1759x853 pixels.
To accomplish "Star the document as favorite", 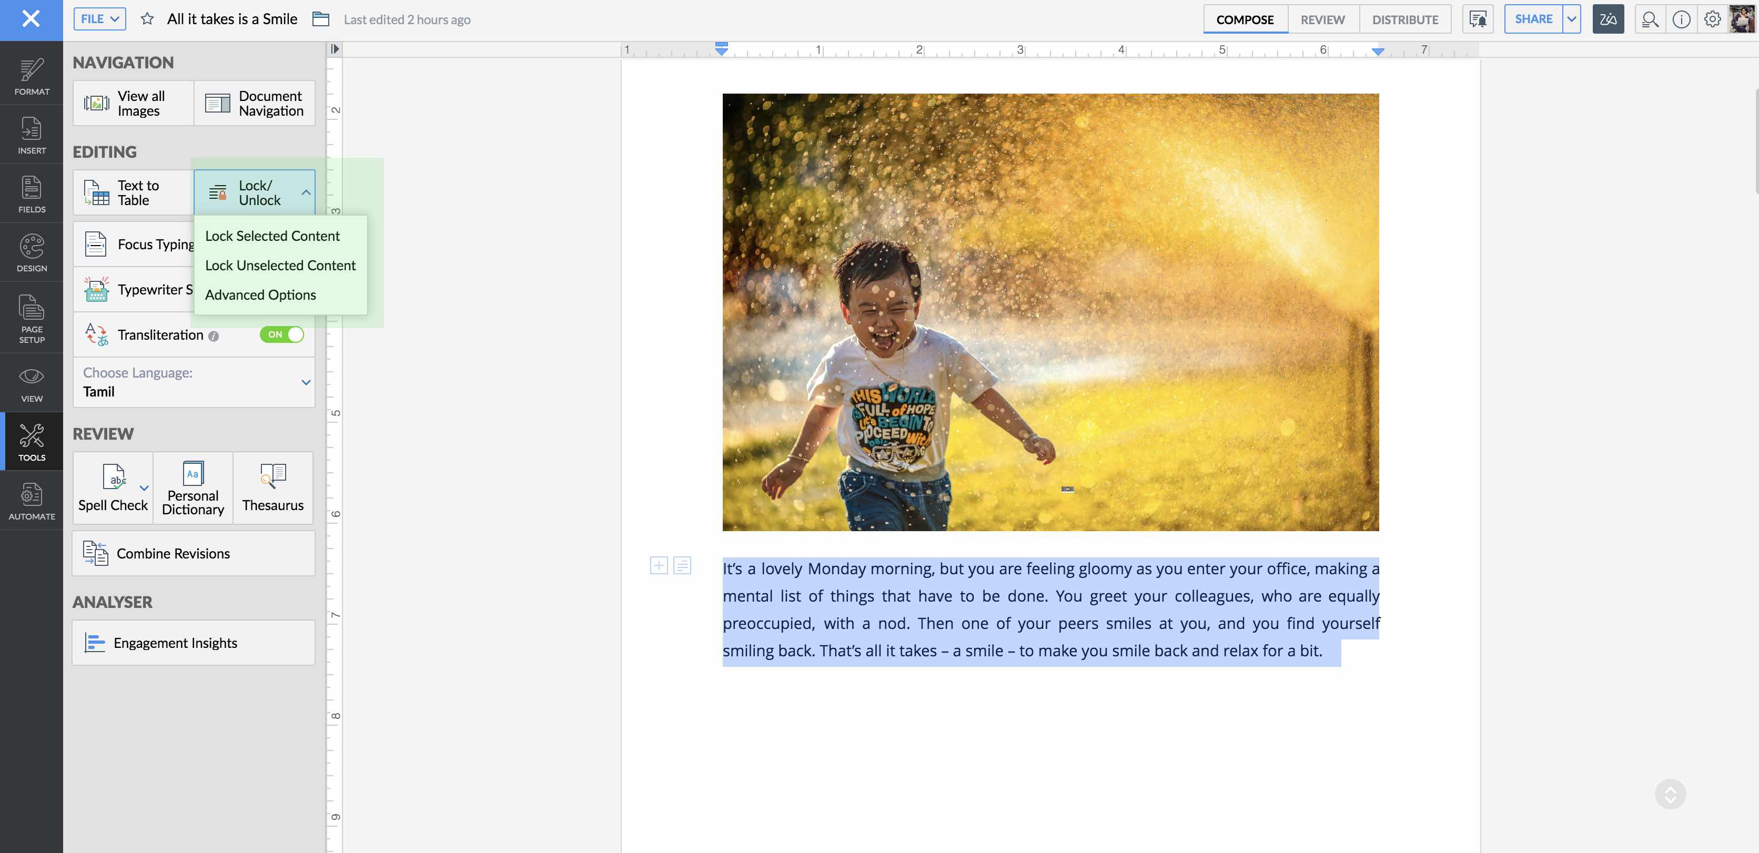I will (147, 19).
